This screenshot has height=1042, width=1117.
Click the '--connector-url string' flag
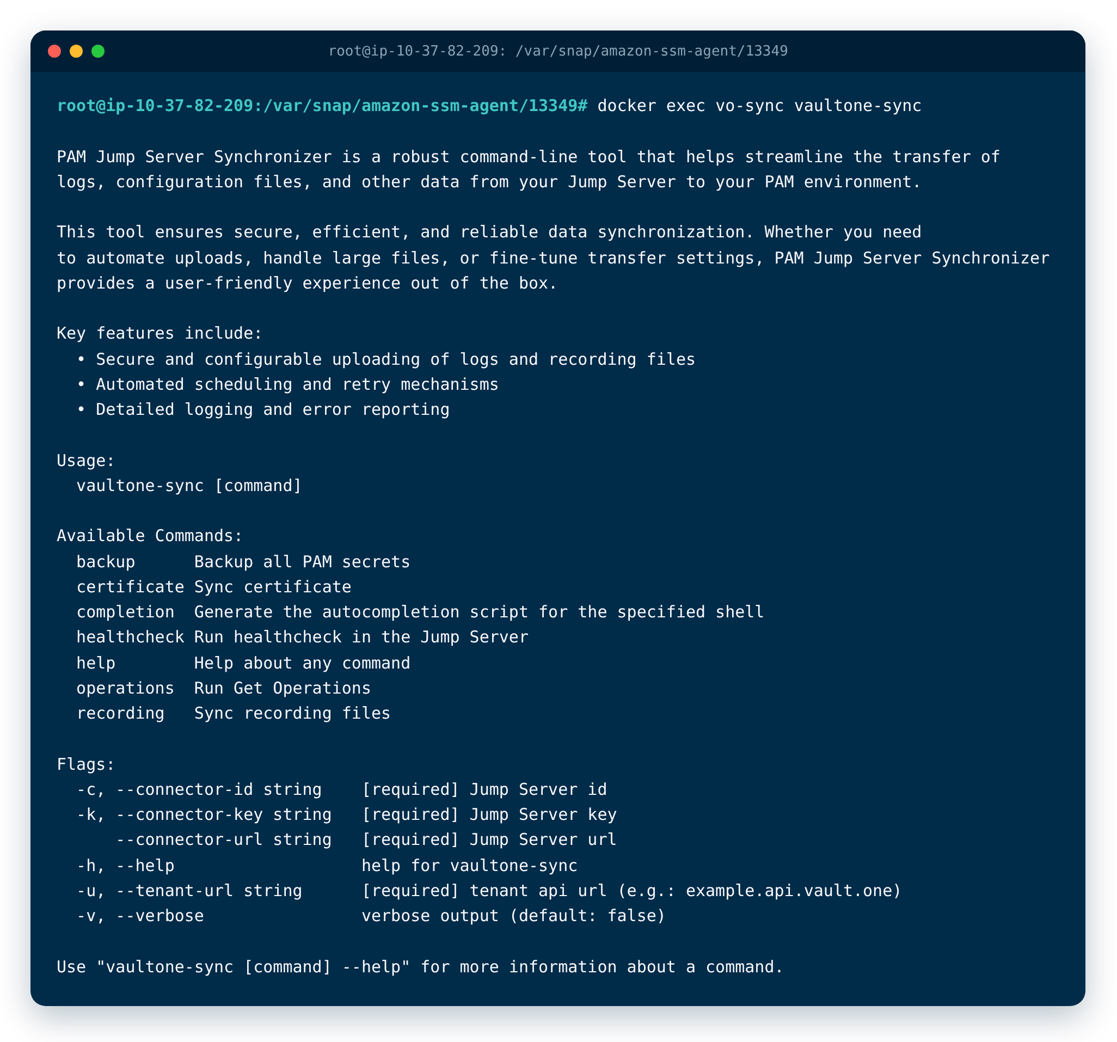tap(224, 839)
